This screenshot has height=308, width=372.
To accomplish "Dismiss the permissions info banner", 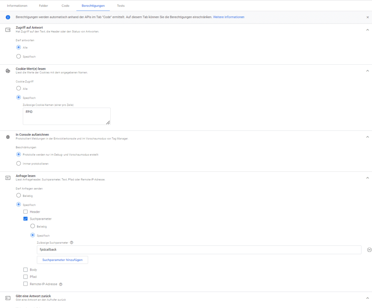I will click(367, 17).
